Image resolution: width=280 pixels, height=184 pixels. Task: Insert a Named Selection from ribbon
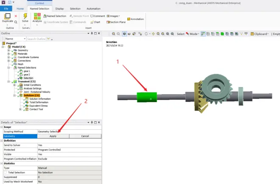55,16
